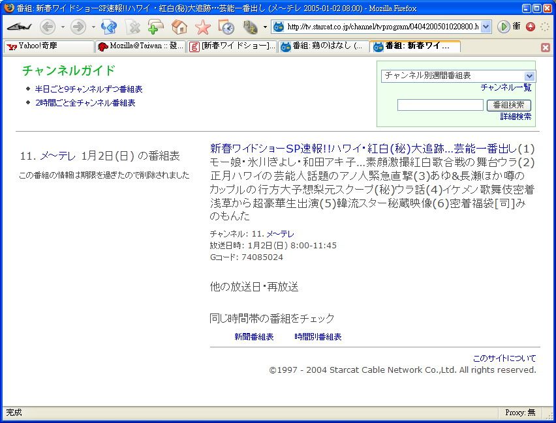Open bookmarks with the star icon
Screen dimensions: 556x423
203,27
